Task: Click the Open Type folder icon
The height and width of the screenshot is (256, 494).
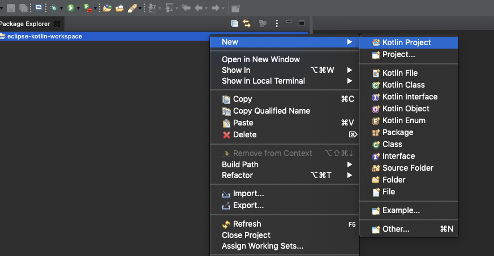Action: [108, 8]
